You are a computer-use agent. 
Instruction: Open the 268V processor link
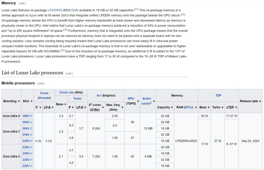click(27, 122)
